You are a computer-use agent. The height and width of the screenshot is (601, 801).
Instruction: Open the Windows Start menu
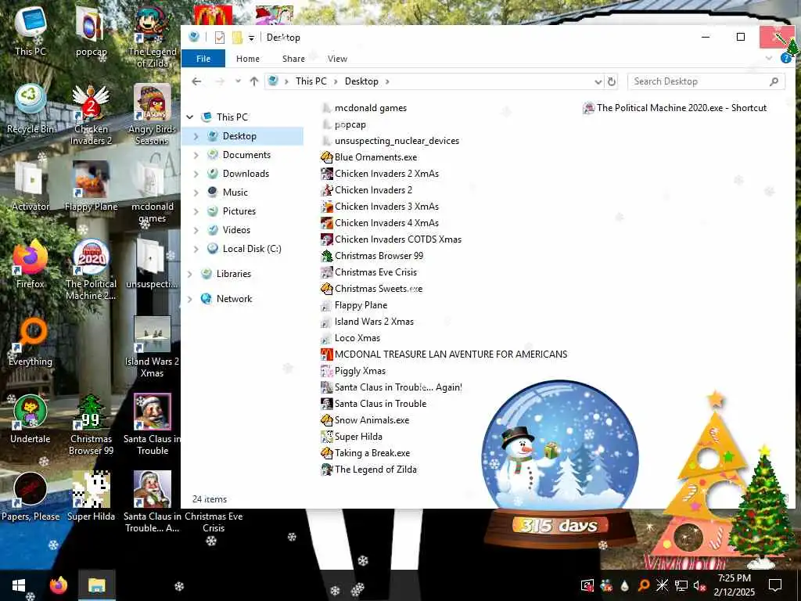19,585
